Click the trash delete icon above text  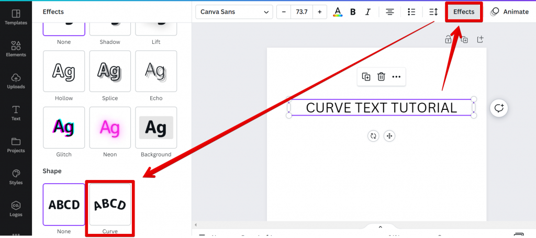pos(382,77)
